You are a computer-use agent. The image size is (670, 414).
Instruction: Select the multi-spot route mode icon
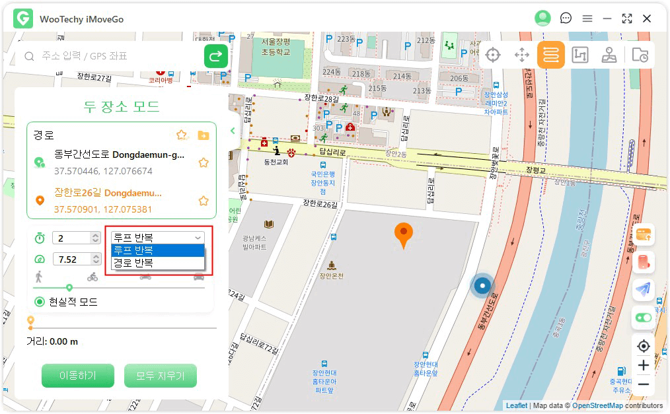(579, 55)
